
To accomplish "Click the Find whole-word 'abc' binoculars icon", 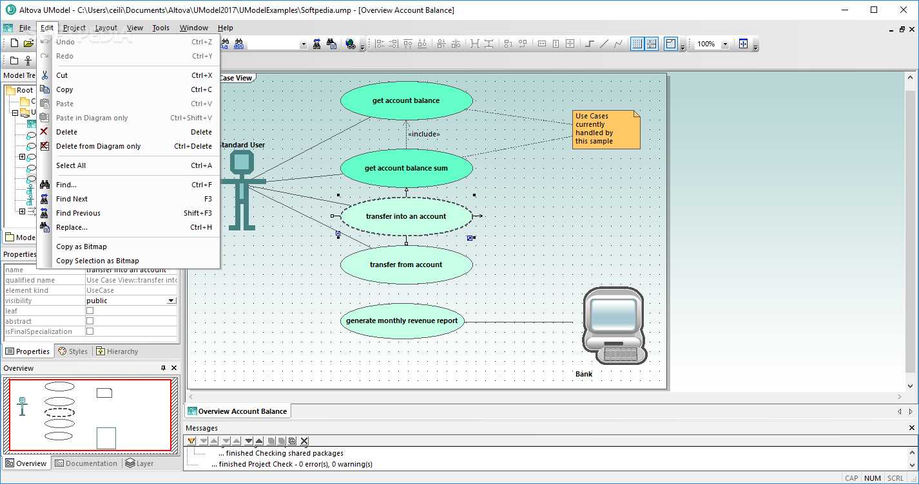I will coord(238,44).
